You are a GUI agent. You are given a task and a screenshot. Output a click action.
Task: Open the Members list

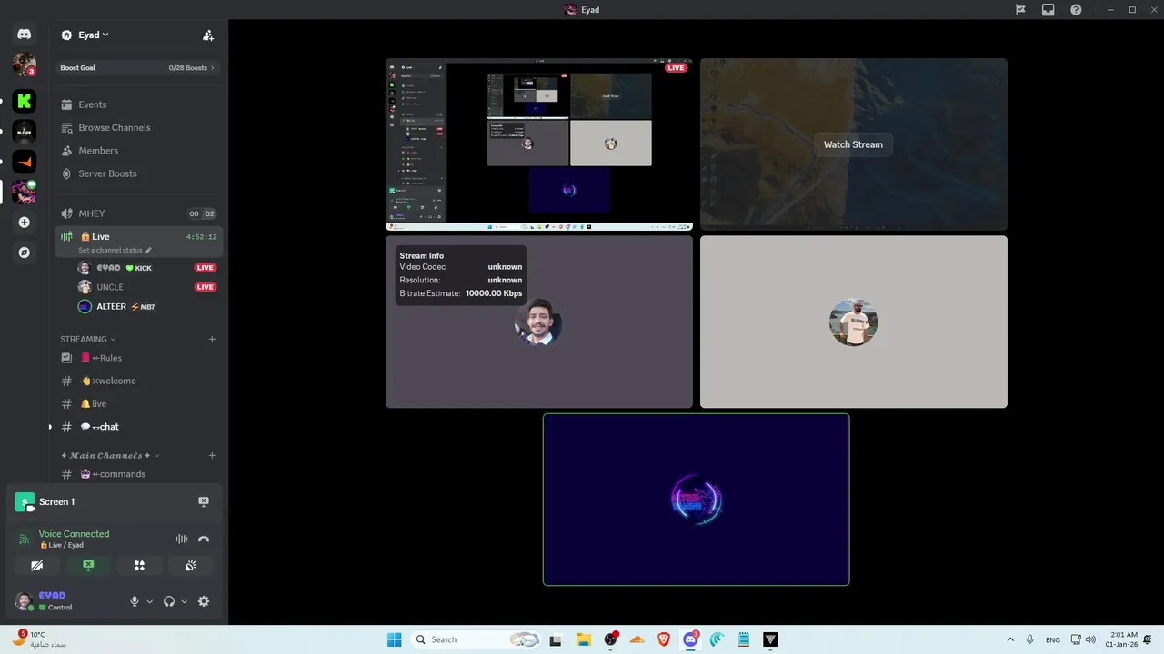click(138, 151)
